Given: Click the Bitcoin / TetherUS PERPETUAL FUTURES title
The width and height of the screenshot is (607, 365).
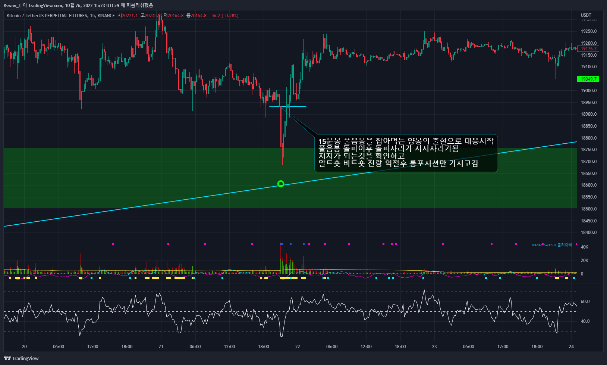Looking at the screenshot, I should [47, 16].
